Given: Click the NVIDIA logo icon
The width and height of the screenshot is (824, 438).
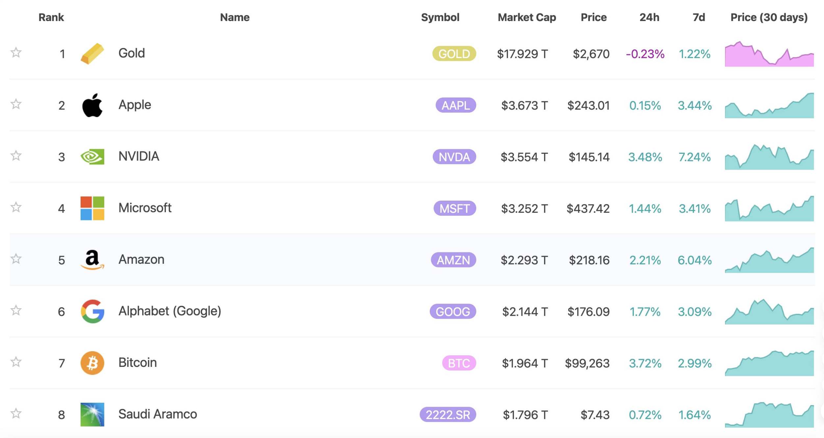Looking at the screenshot, I should pyautogui.click(x=92, y=157).
